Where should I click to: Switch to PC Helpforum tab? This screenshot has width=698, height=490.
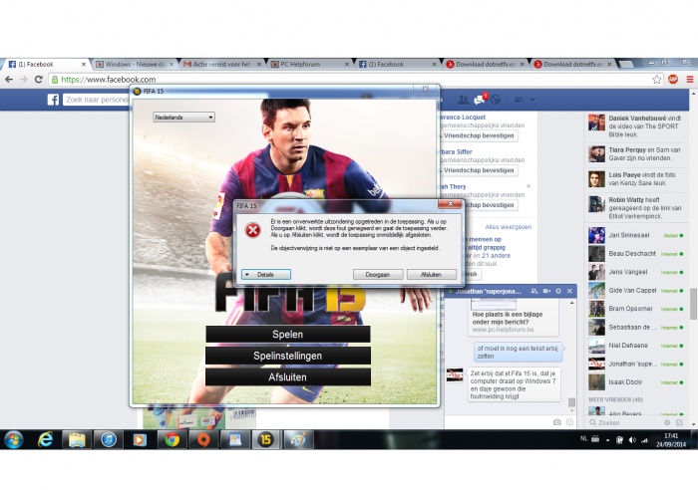pyautogui.click(x=310, y=64)
